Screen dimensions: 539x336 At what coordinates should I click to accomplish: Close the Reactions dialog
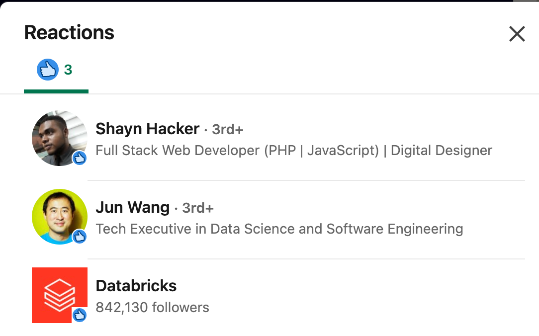click(517, 34)
